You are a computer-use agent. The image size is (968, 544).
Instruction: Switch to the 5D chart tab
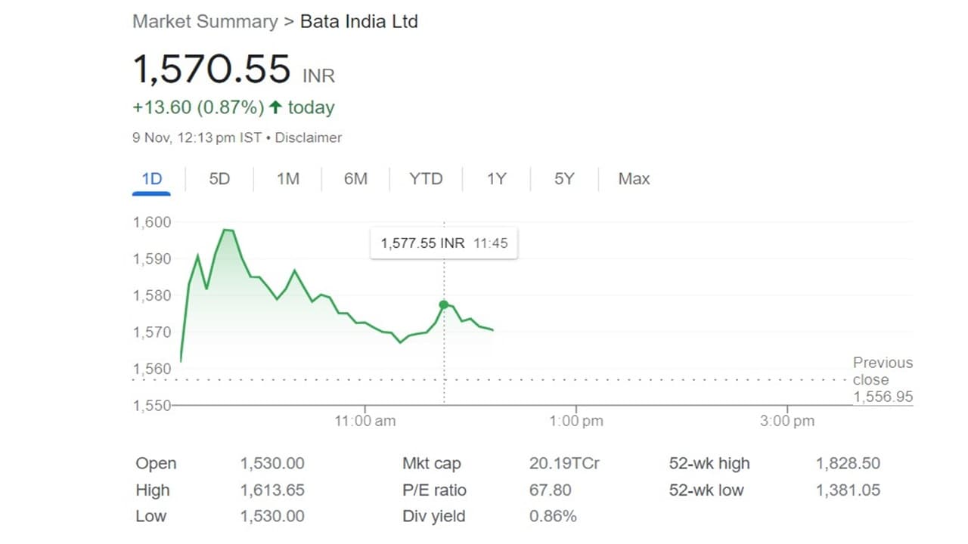[219, 179]
